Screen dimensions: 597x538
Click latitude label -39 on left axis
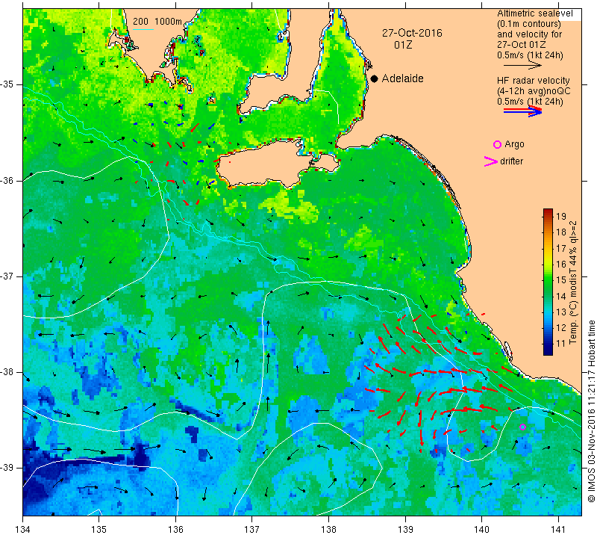point(7,468)
